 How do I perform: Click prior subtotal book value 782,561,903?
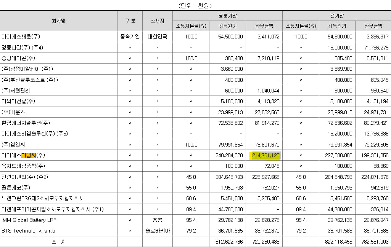(375, 242)
